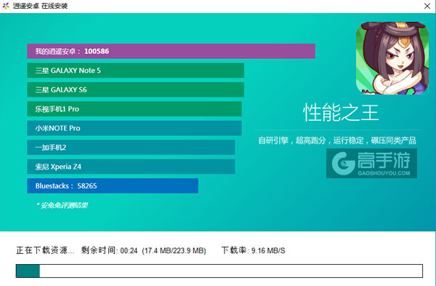436x286 pixels.
Task: Click the game character thumbnail image
Action: (x=392, y=58)
